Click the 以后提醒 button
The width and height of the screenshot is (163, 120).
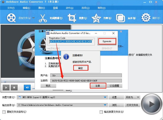(x=114, y=86)
